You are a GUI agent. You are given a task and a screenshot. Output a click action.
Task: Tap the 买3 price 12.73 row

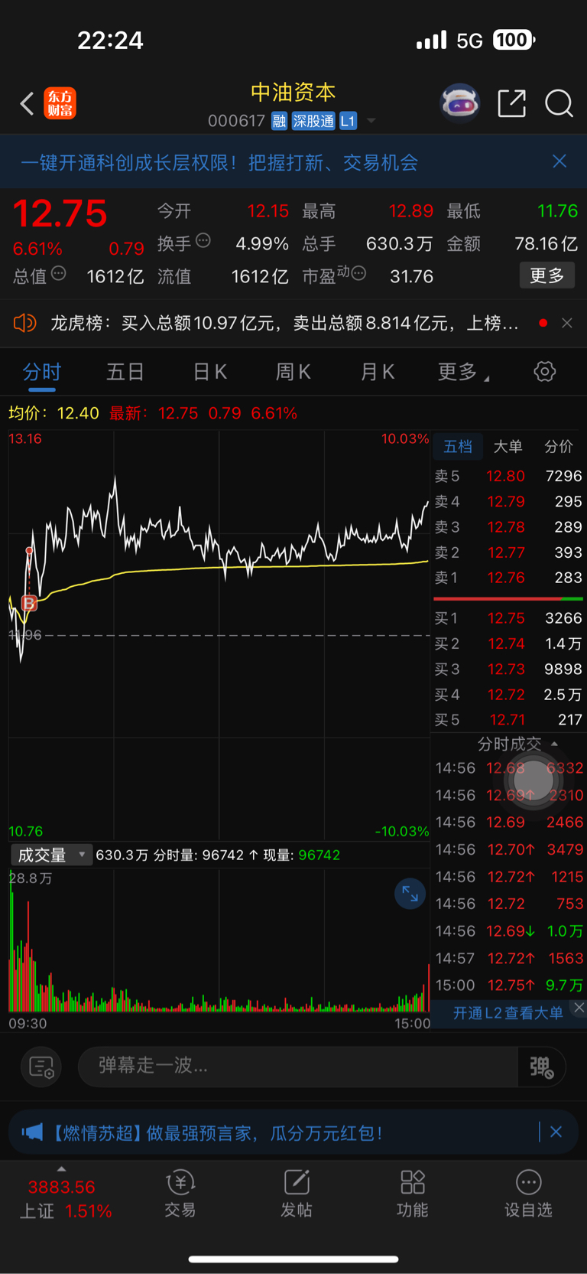click(508, 670)
